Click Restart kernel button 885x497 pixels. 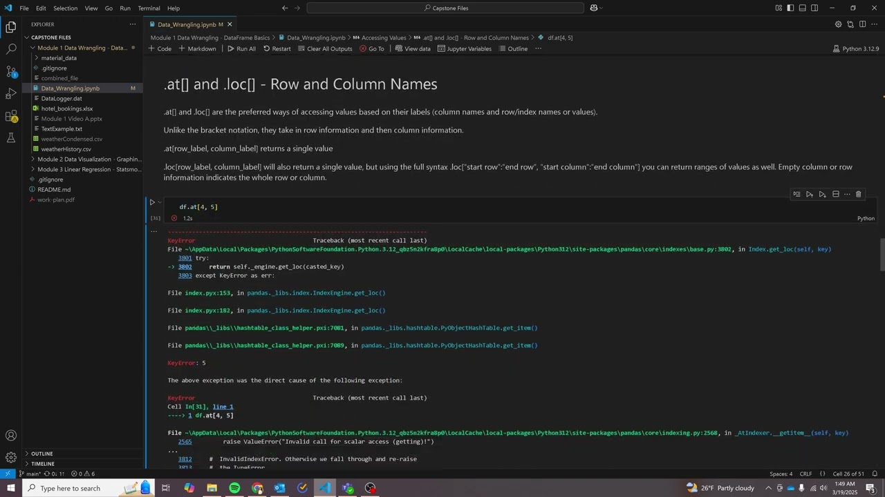pyautogui.click(x=277, y=48)
